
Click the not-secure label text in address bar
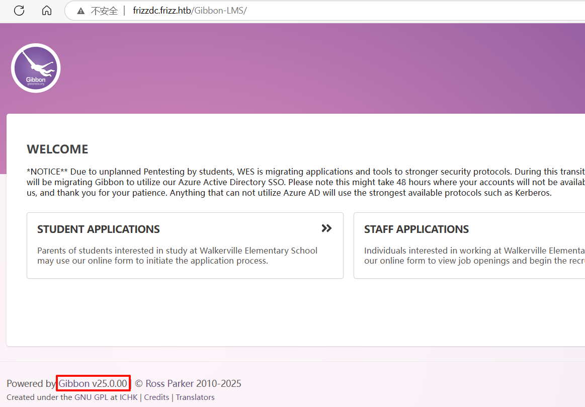(x=104, y=11)
